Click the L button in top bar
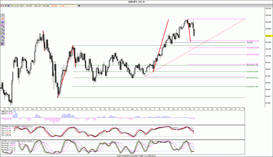Screen dimensions: 273x157 (x=3, y=6)
